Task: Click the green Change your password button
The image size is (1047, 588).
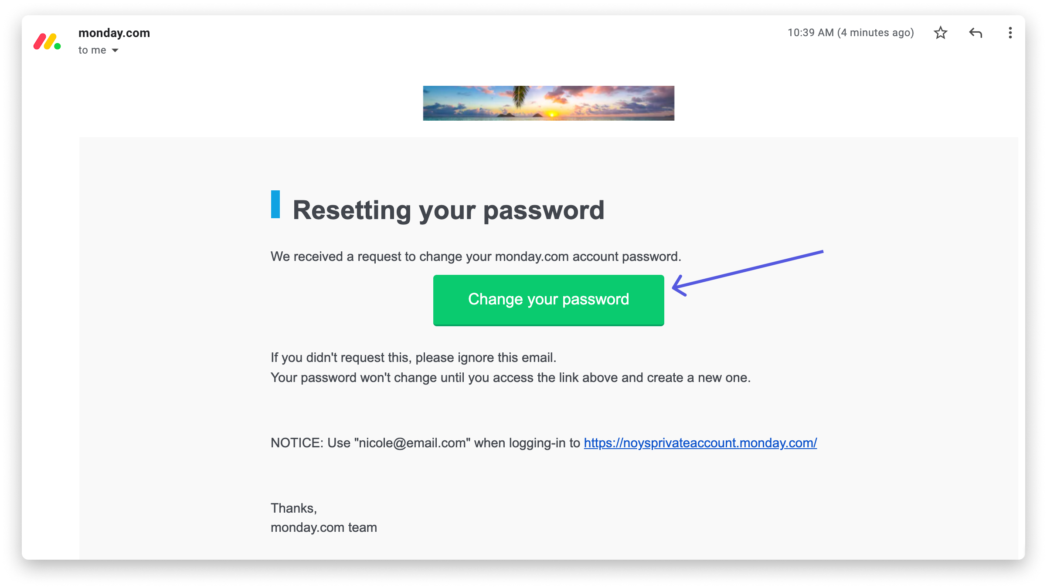Action: coord(548,300)
